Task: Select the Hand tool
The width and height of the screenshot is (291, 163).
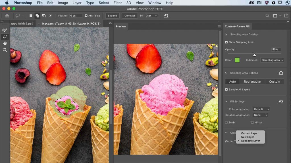Action: tap(5, 43)
